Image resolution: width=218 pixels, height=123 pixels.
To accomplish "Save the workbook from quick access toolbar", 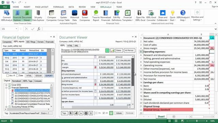I will point(8,2).
